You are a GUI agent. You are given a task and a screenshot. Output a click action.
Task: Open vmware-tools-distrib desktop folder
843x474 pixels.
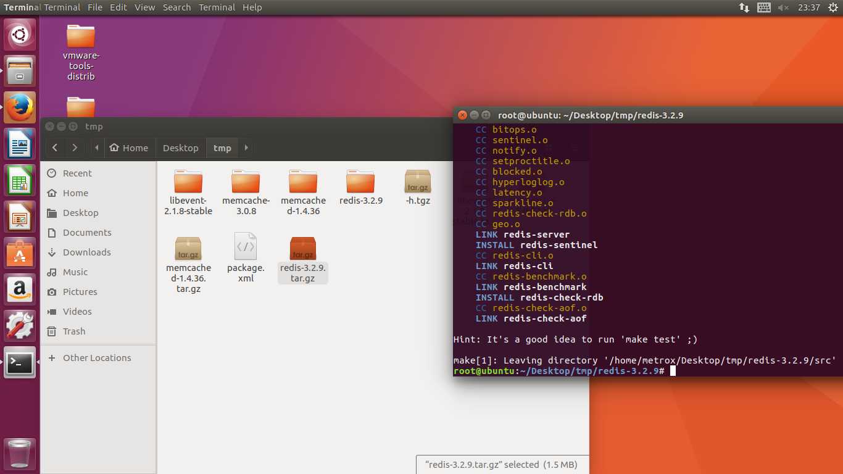[81, 52]
